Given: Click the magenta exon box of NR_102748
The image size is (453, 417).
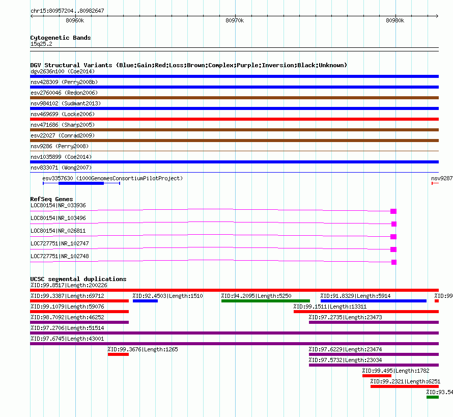Looking at the screenshot, I should [394, 262].
